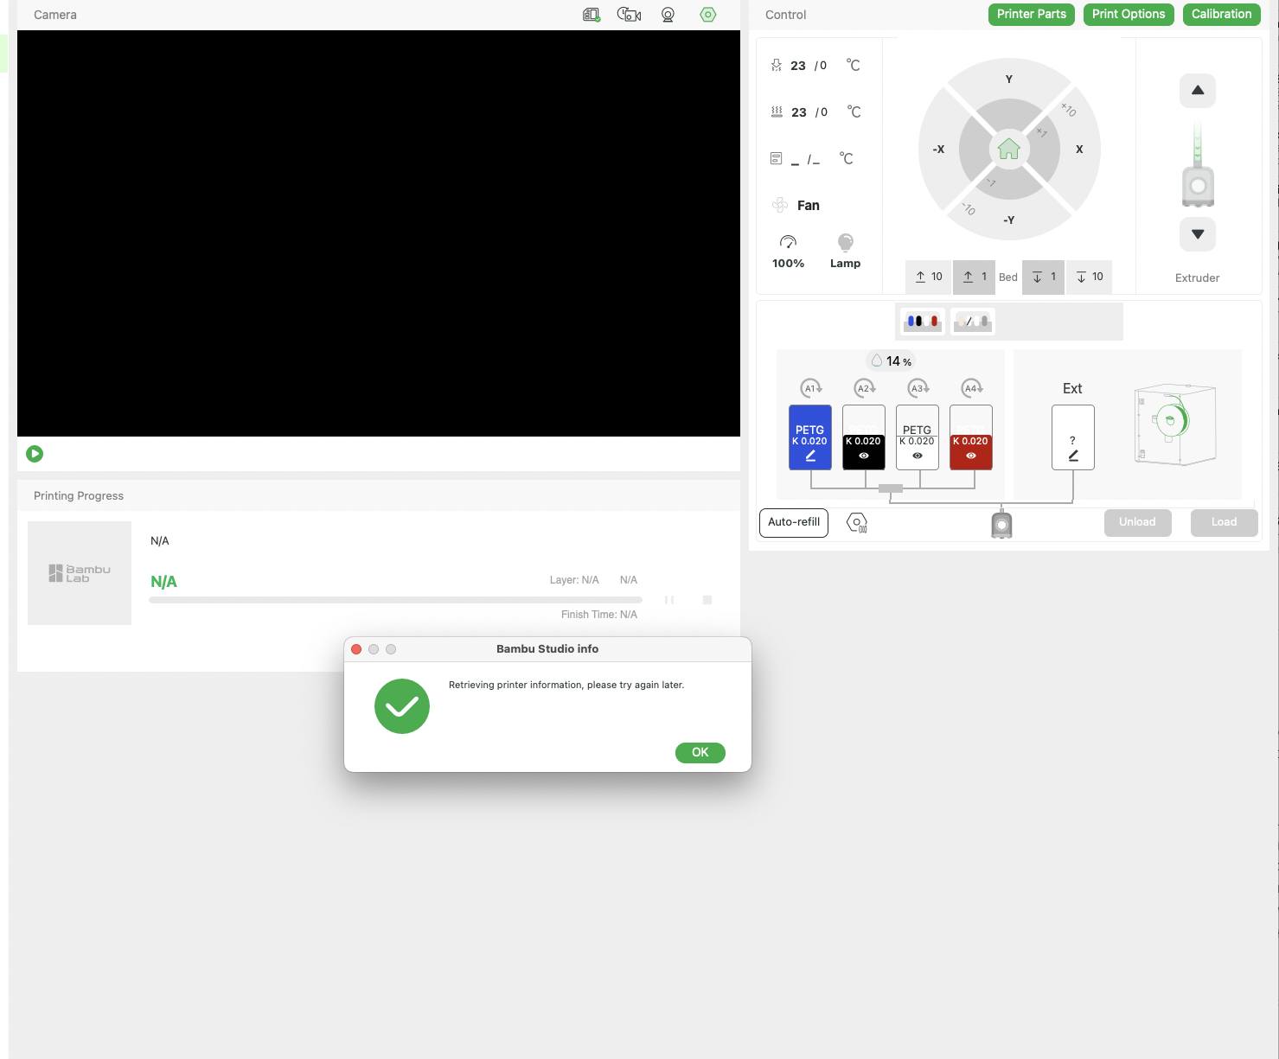The width and height of the screenshot is (1279, 1059).
Task: Raise the bed by 10
Action: pos(929,278)
